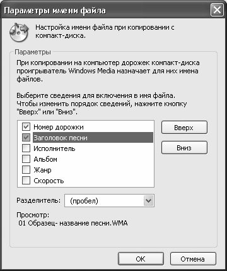Uncheck the Заголовок песни checkbox
The height and width of the screenshot is (271, 227).
point(26,138)
